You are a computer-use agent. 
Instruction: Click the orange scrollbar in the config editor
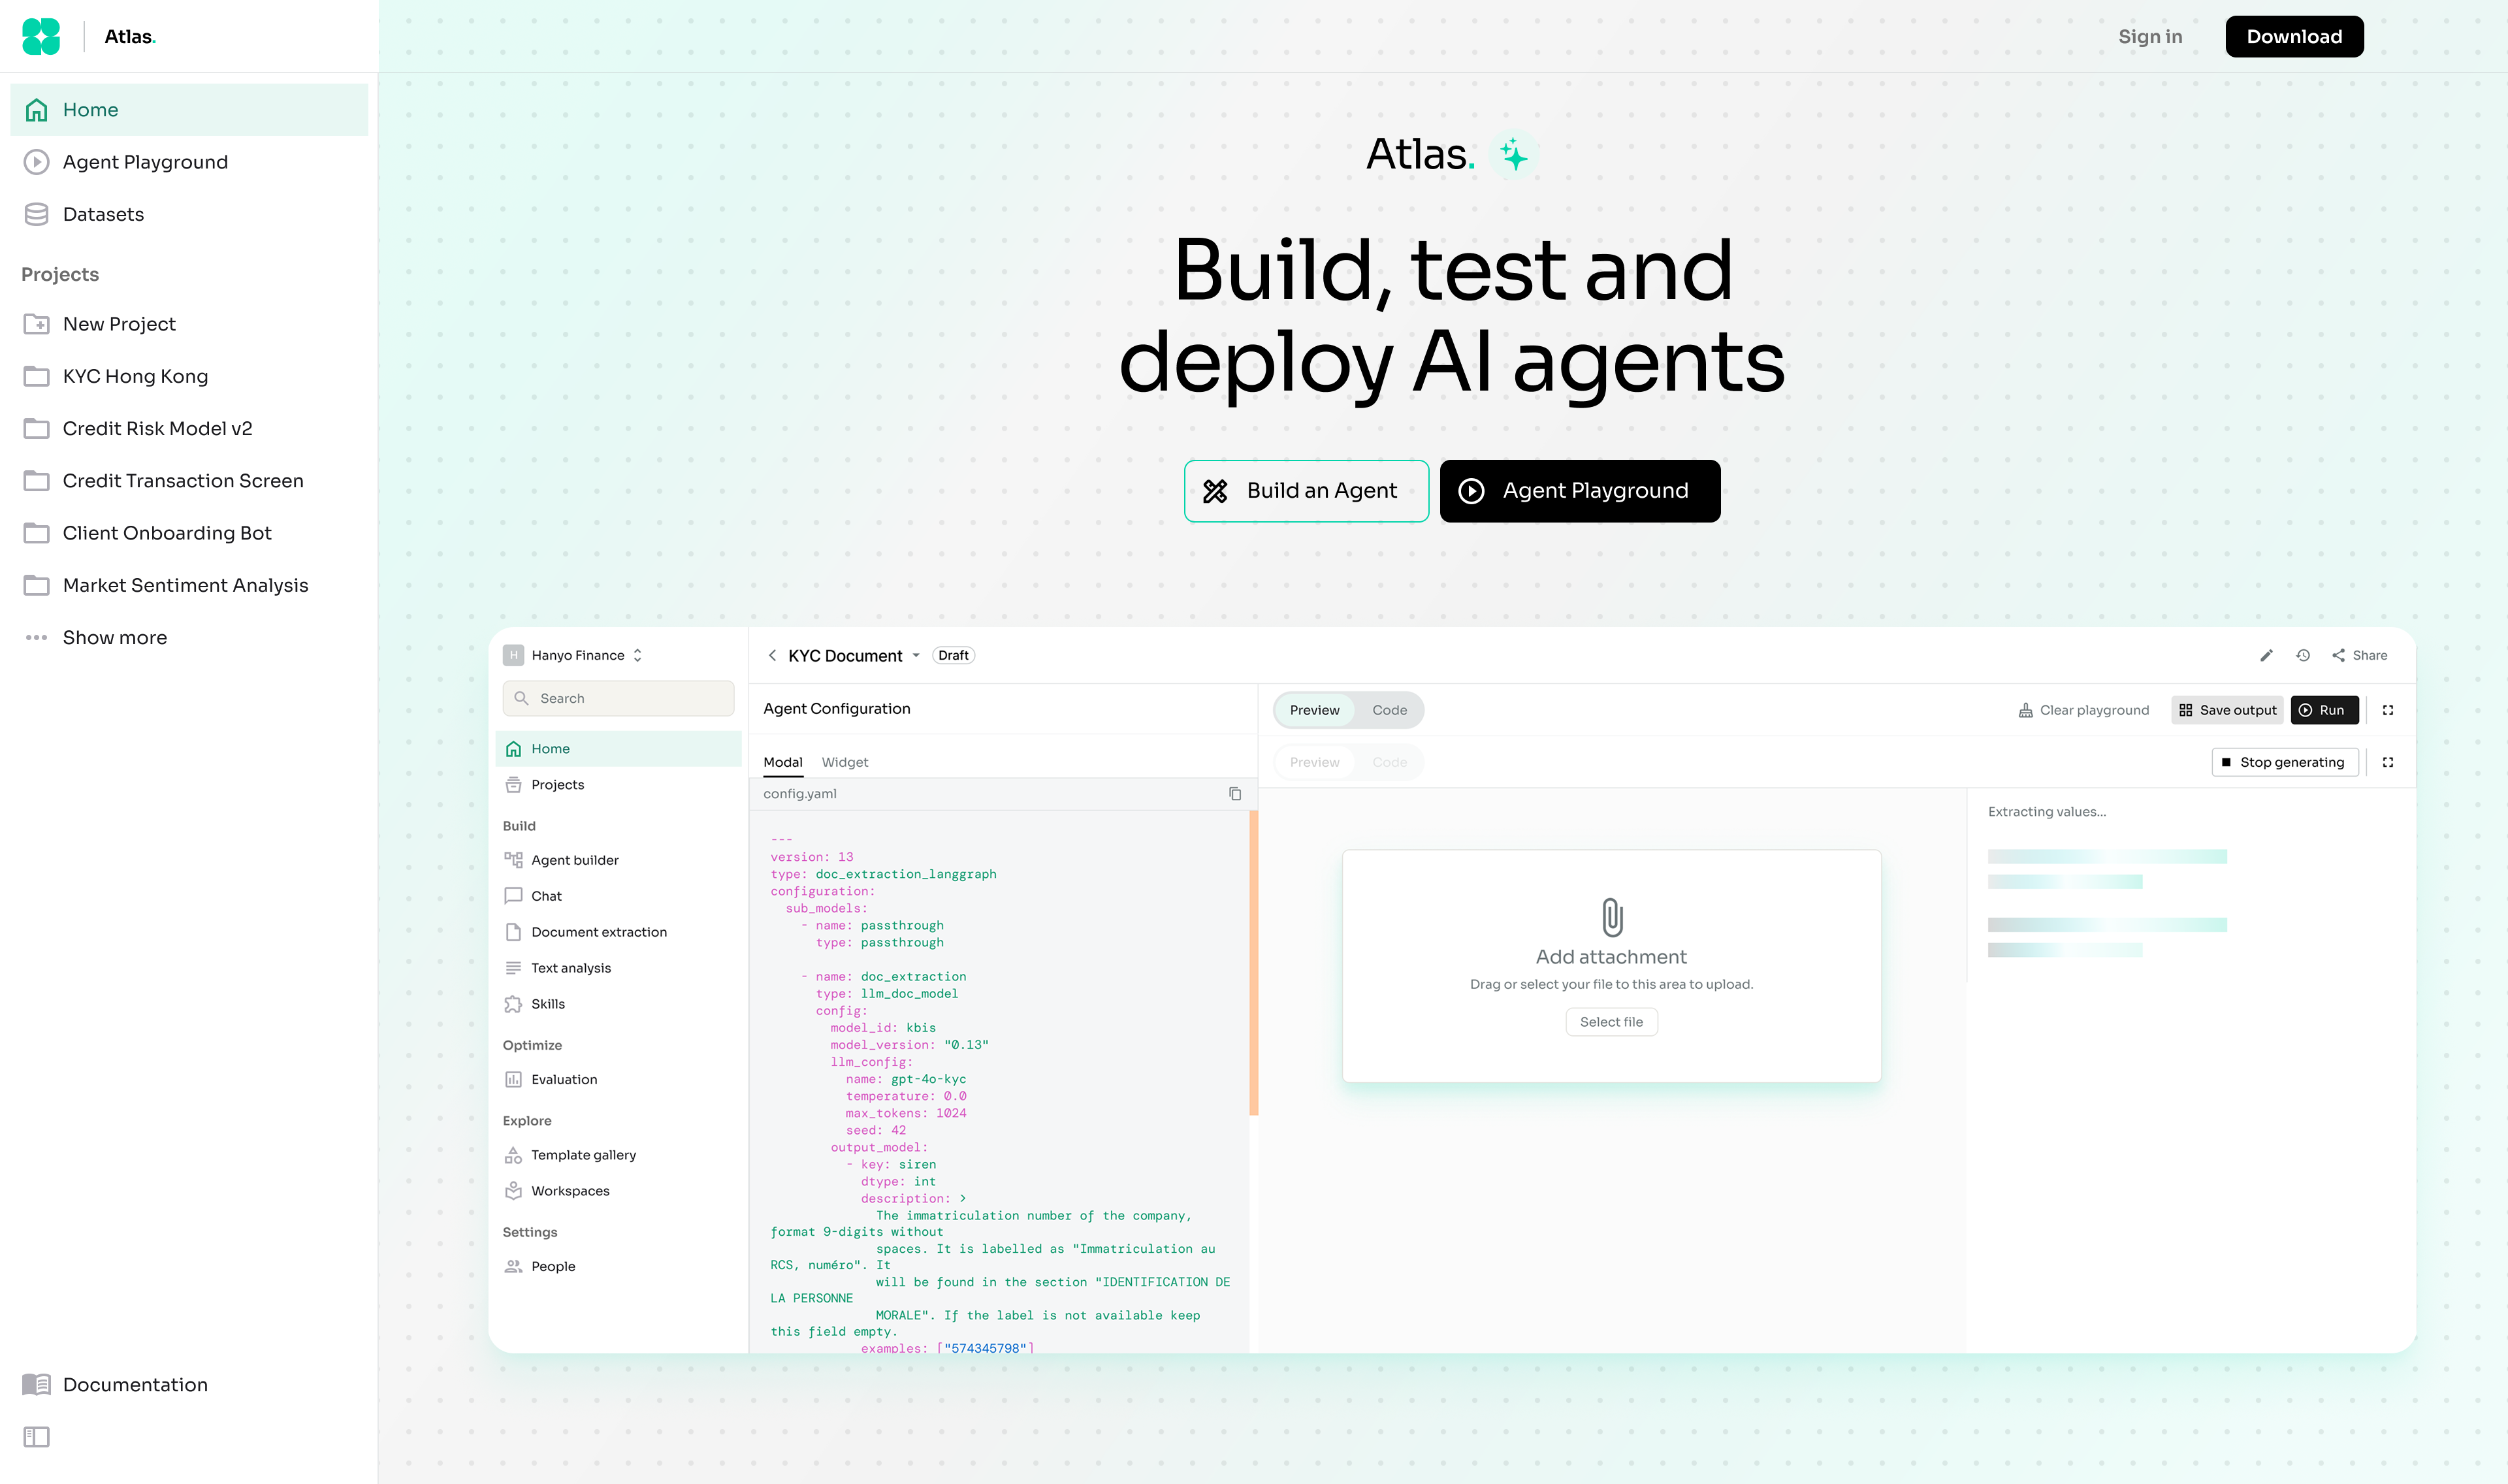point(1253,962)
